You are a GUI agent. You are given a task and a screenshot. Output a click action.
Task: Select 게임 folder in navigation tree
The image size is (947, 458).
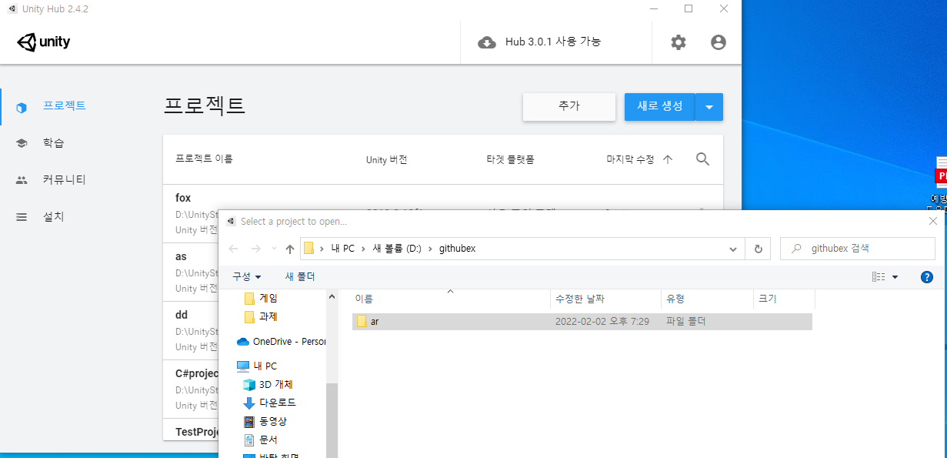pos(261,298)
